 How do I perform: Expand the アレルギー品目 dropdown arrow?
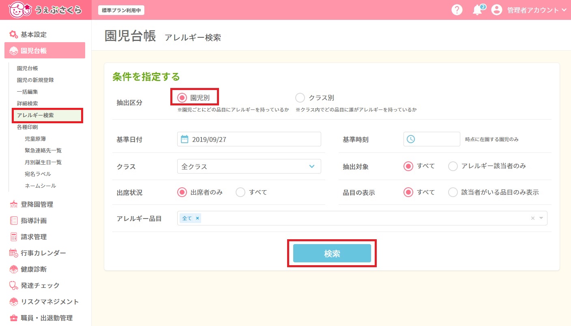[x=541, y=218]
